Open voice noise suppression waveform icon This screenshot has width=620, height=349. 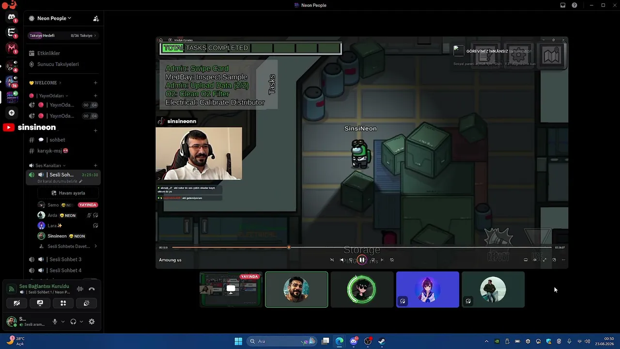click(x=80, y=289)
